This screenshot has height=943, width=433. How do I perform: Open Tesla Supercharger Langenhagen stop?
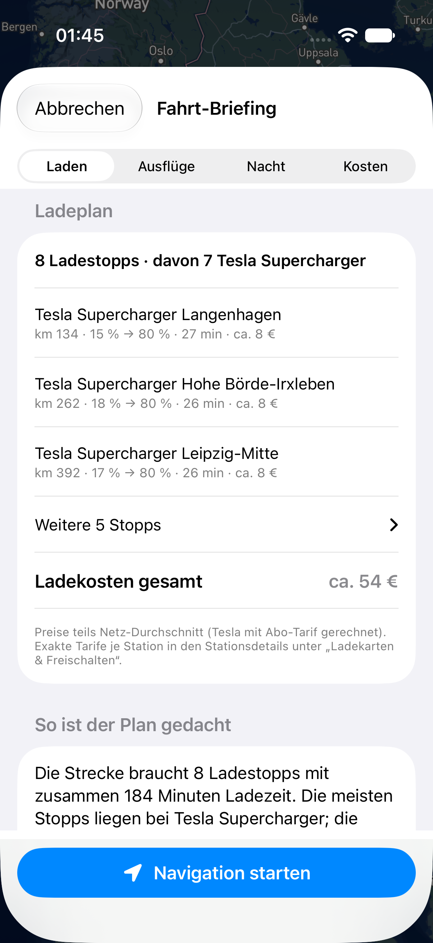pos(216,323)
